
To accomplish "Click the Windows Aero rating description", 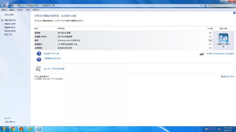I will (x=69, y=40).
